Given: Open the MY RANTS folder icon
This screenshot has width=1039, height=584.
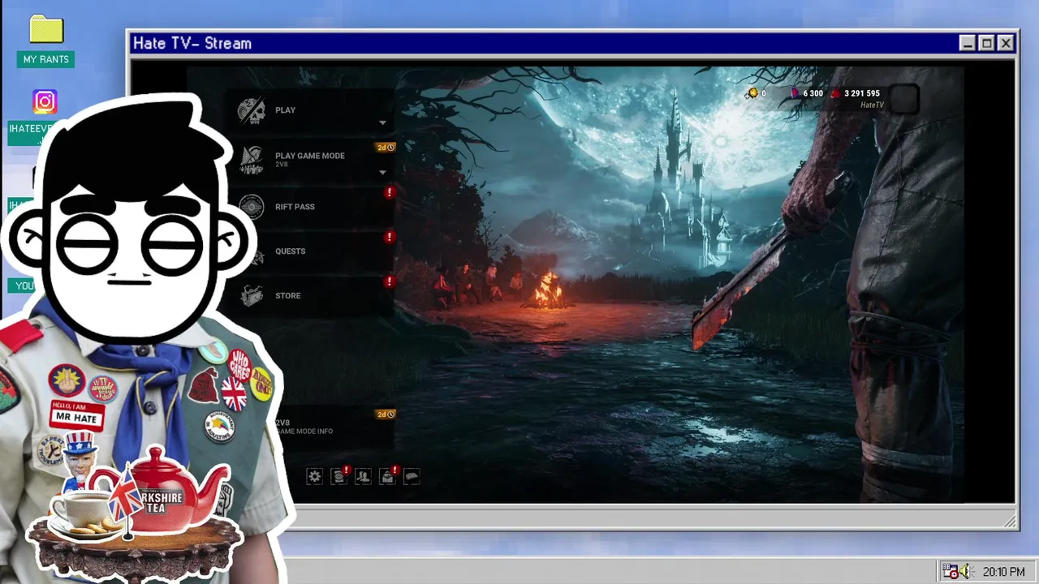Looking at the screenshot, I should (x=46, y=30).
